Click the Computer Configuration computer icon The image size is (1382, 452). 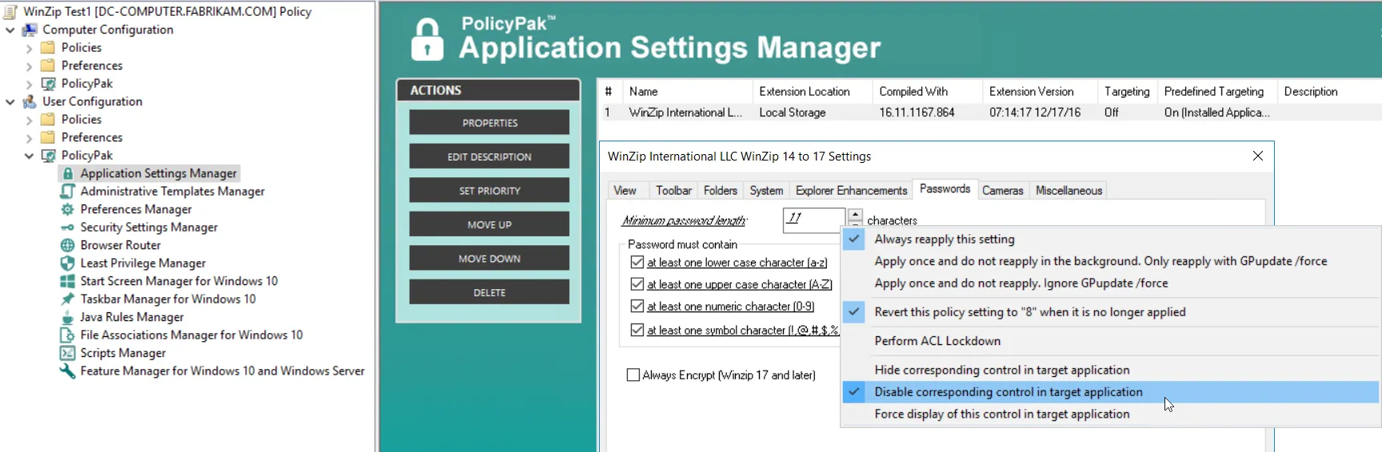pyautogui.click(x=30, y=30)
